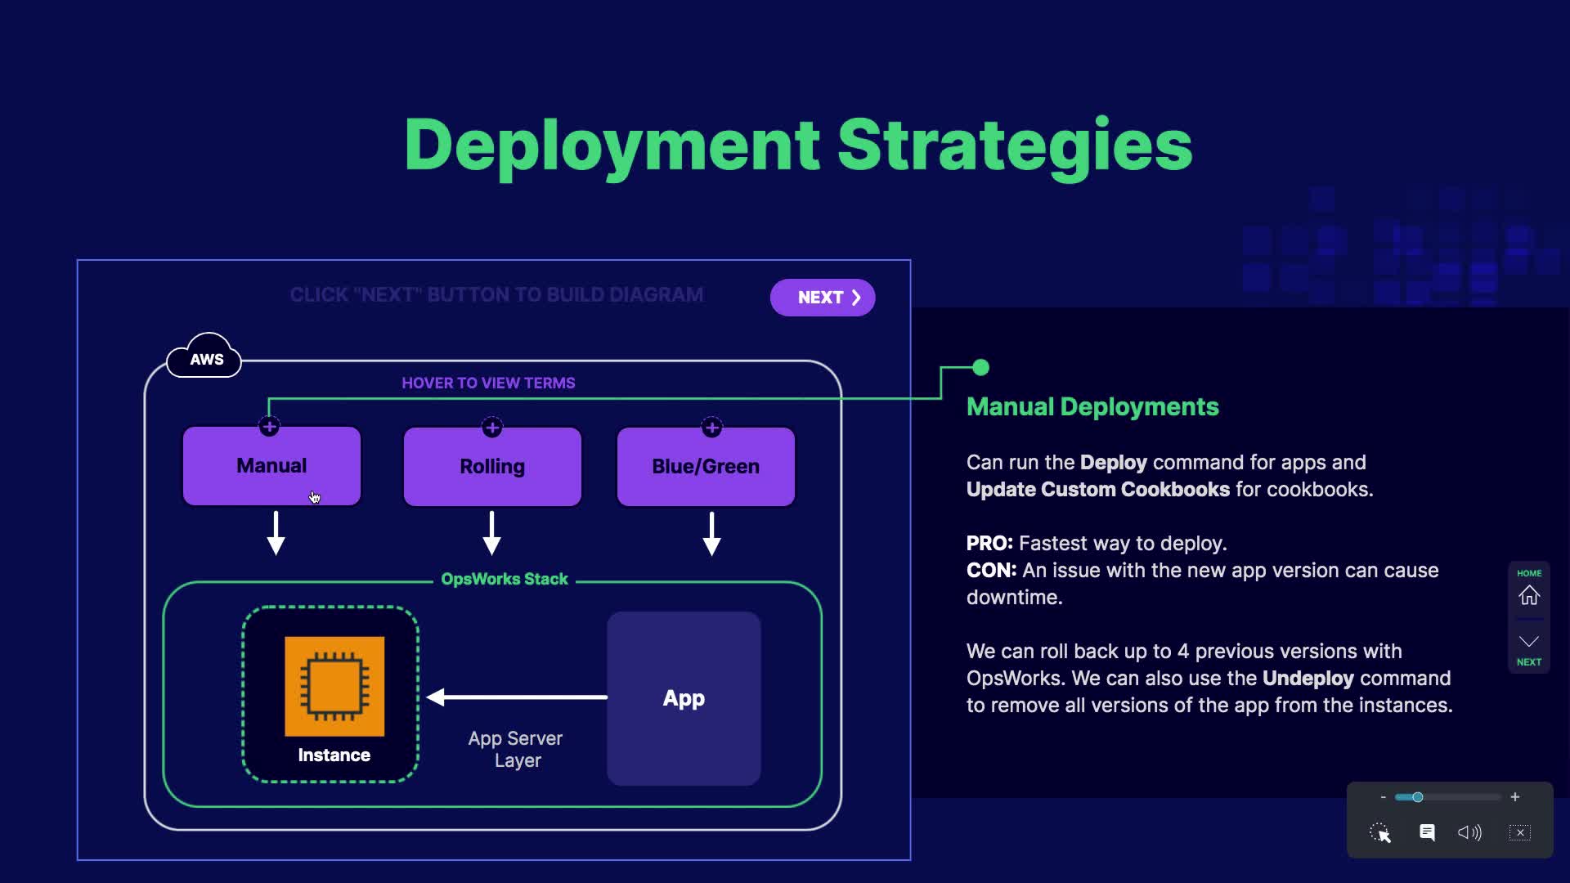The image size is (1570, 883).
Task: Click the plus sign beside slider
Action: 1515,797
